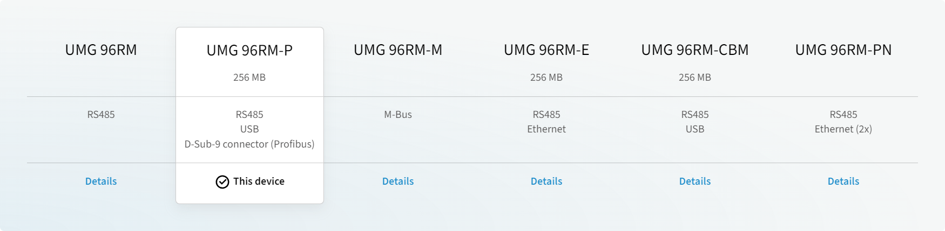View Details of the UMG 96RM-E
This screenshot has width=945, height=231.
546,181
